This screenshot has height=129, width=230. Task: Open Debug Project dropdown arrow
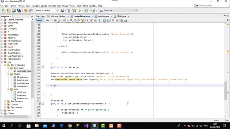point(89,10)
